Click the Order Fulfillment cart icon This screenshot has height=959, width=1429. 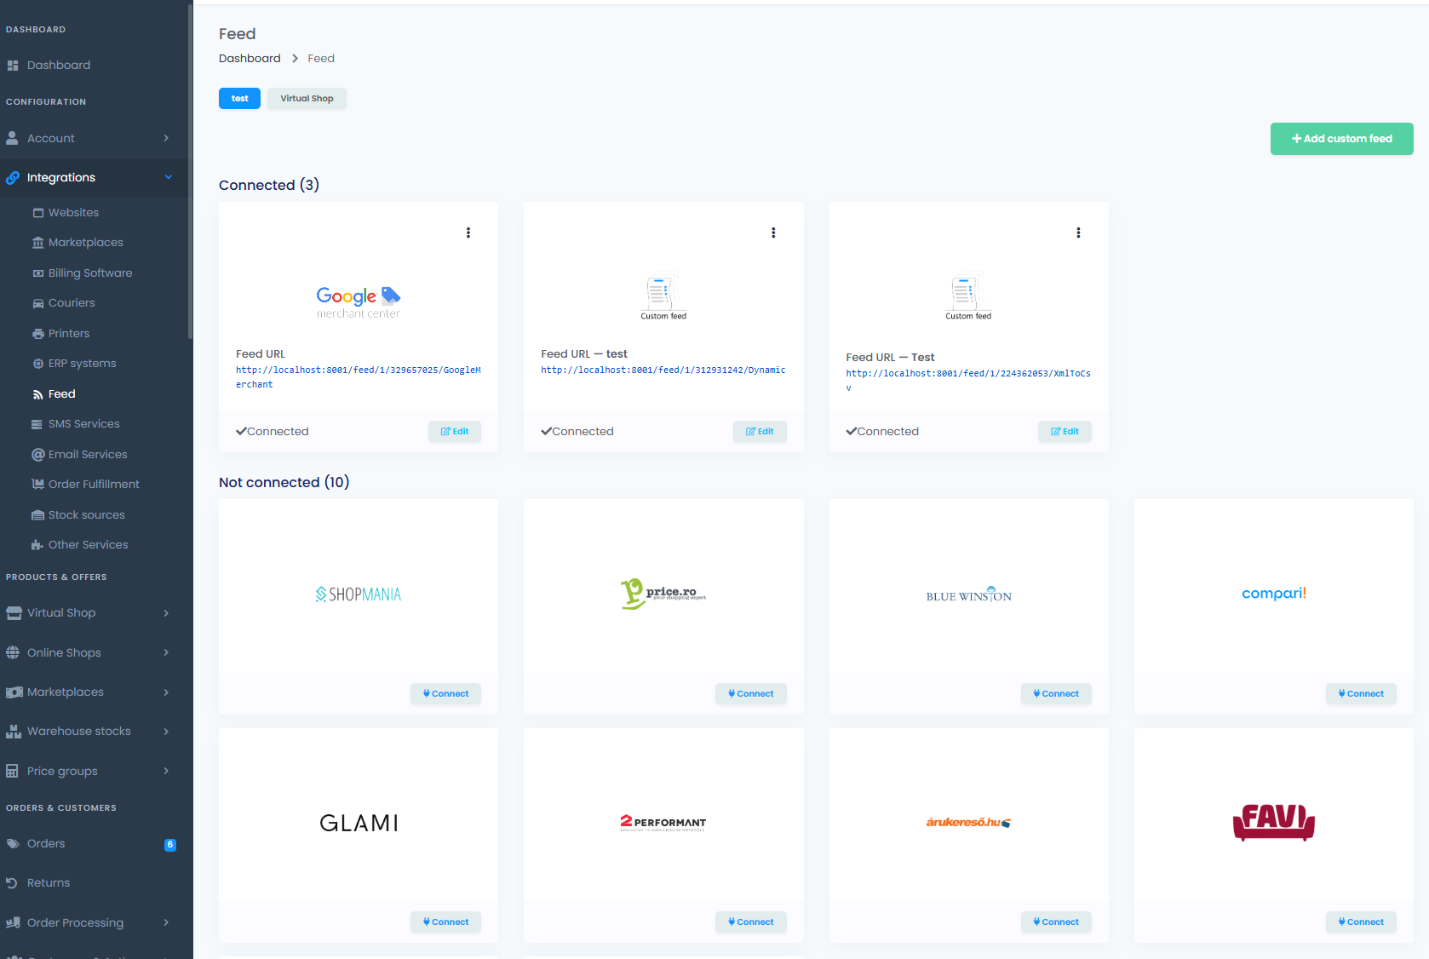37,485
